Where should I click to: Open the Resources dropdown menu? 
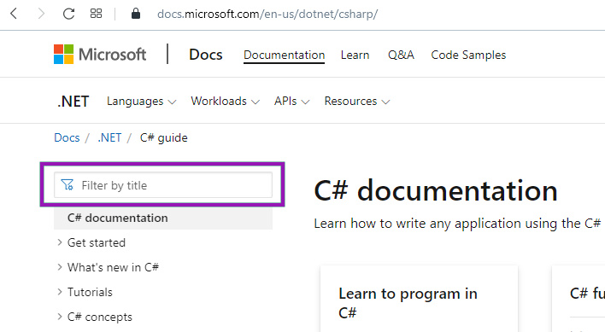[357, 102]
